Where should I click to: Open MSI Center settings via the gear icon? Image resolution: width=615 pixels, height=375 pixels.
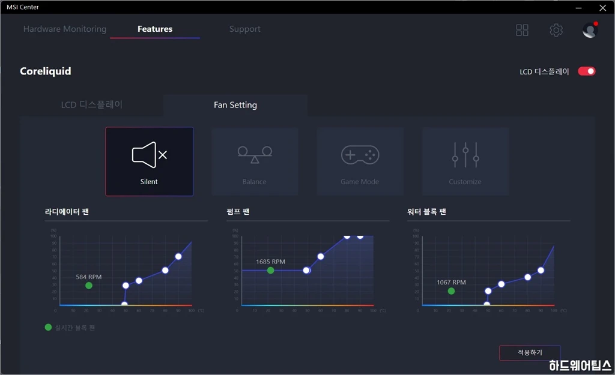point(556,30)
